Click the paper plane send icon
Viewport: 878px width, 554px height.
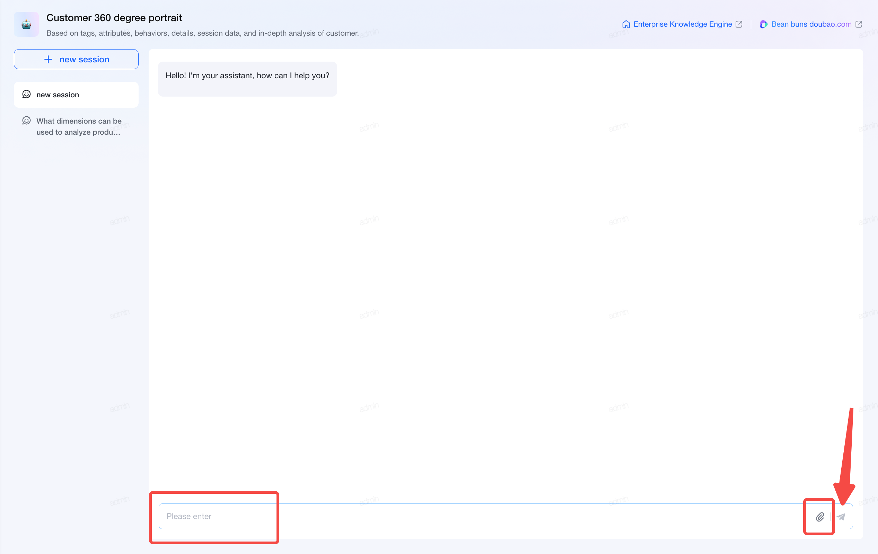click(841, 517)
